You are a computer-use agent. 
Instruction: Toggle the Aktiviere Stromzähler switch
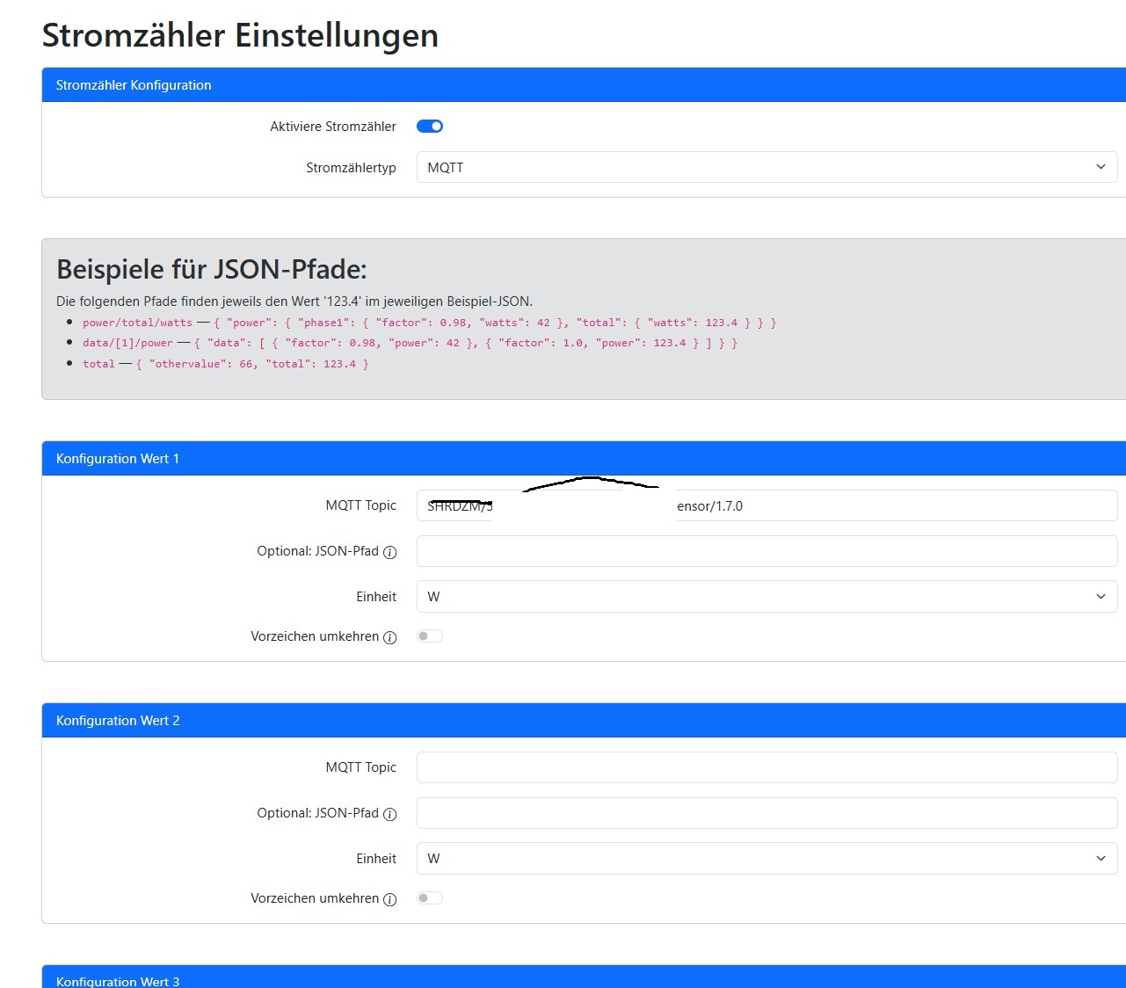pos(430,127)
